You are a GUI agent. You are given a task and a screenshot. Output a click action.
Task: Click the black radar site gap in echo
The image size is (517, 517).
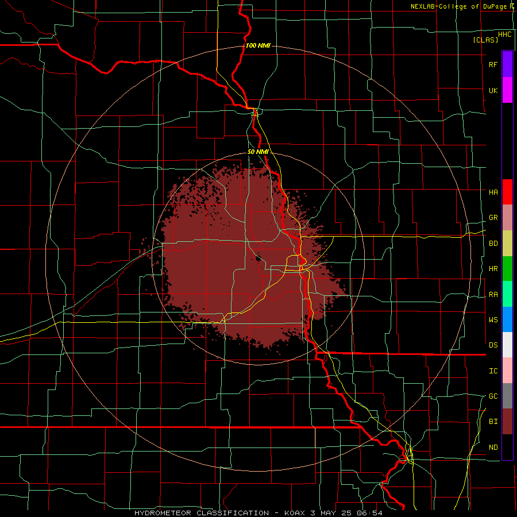pyautogui.click(x=258, y=257)
